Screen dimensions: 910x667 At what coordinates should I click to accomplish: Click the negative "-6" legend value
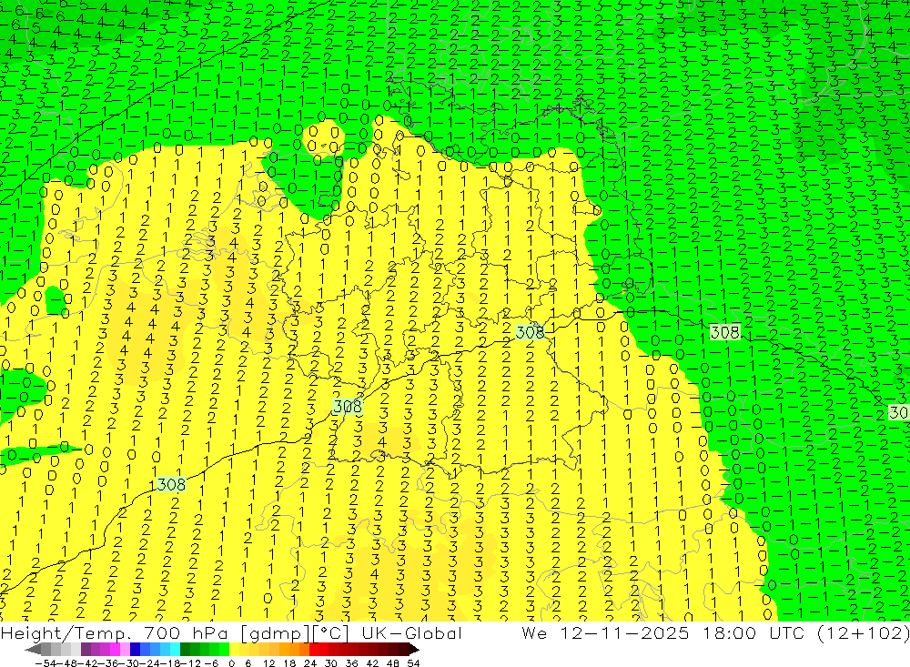(x=211, y=663)
